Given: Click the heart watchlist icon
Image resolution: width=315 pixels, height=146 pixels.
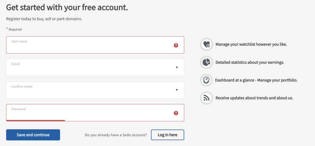Looking at the screenshot, I should click(206, 44).
